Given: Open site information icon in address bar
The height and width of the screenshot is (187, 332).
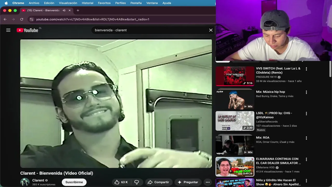Looking at the screenshot, I should (x=31, y=19).
